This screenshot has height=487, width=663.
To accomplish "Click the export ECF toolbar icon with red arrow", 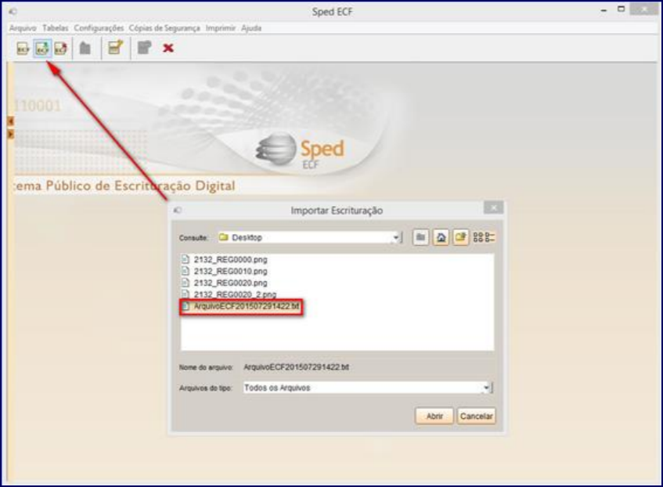I will 60,49.
